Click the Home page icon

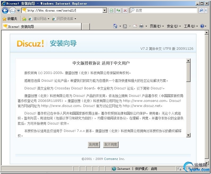click(x=115, y=26)
